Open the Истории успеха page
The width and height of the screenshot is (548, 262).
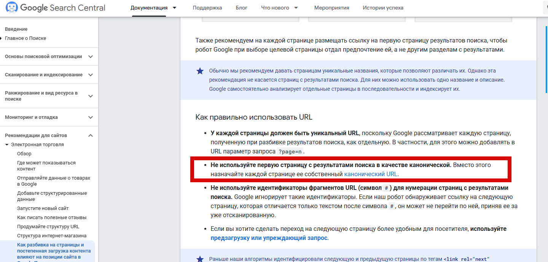(x=383, y=8)
